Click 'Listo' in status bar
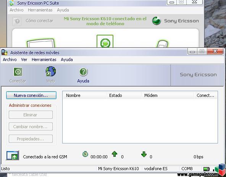 (5, 169)
